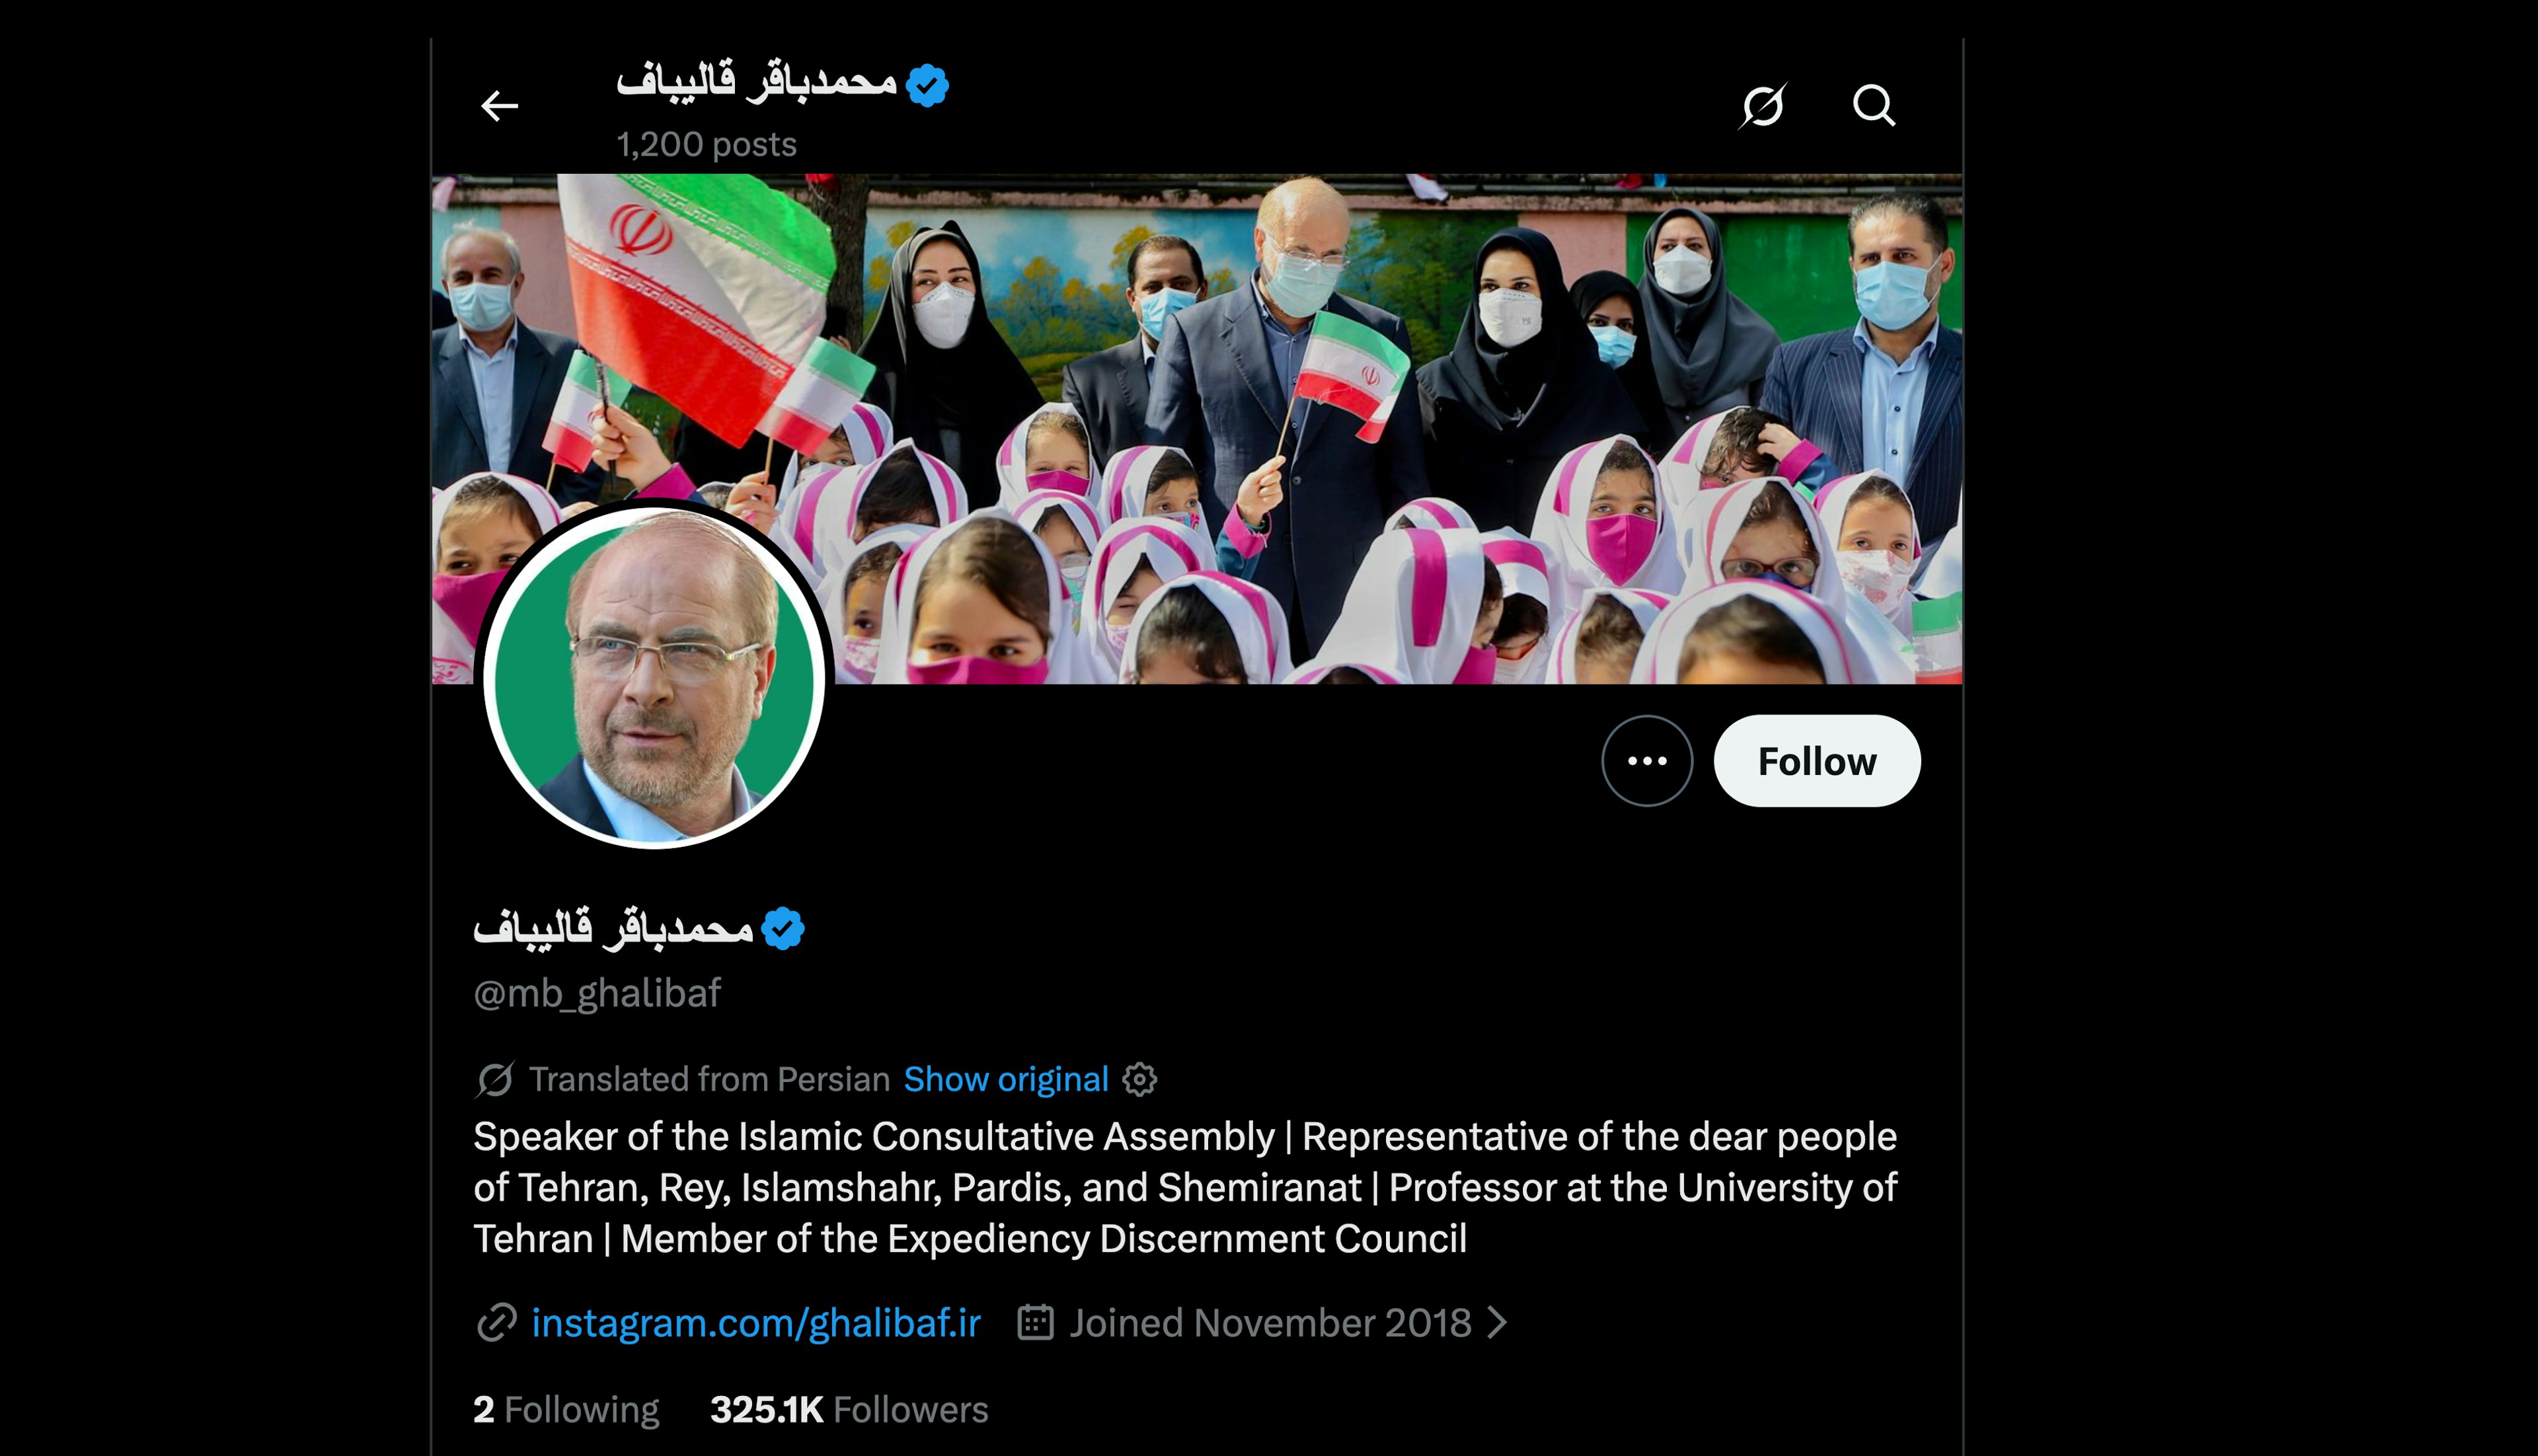Open the banner header photo
The height and width of the screenshot is (1456, 2538).
(1196, 429)
